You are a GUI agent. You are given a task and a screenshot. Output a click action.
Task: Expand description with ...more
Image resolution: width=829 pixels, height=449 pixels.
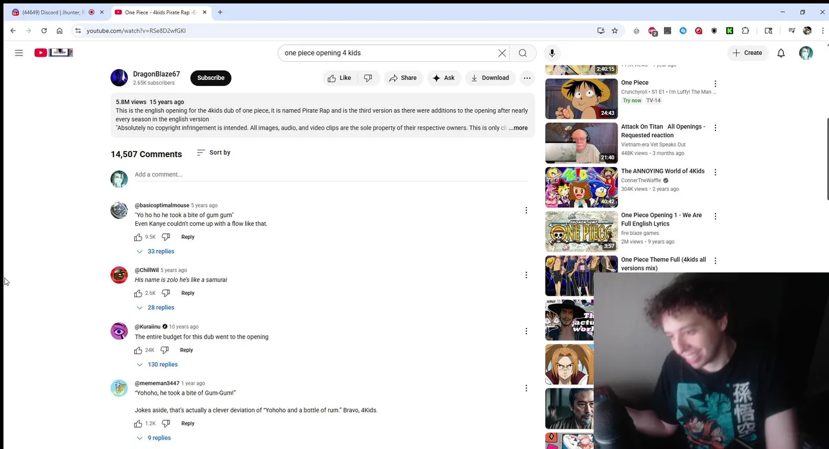518,128
